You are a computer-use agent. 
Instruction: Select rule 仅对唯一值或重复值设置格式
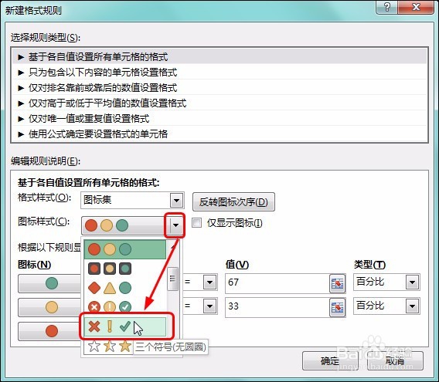coord(219,118)
